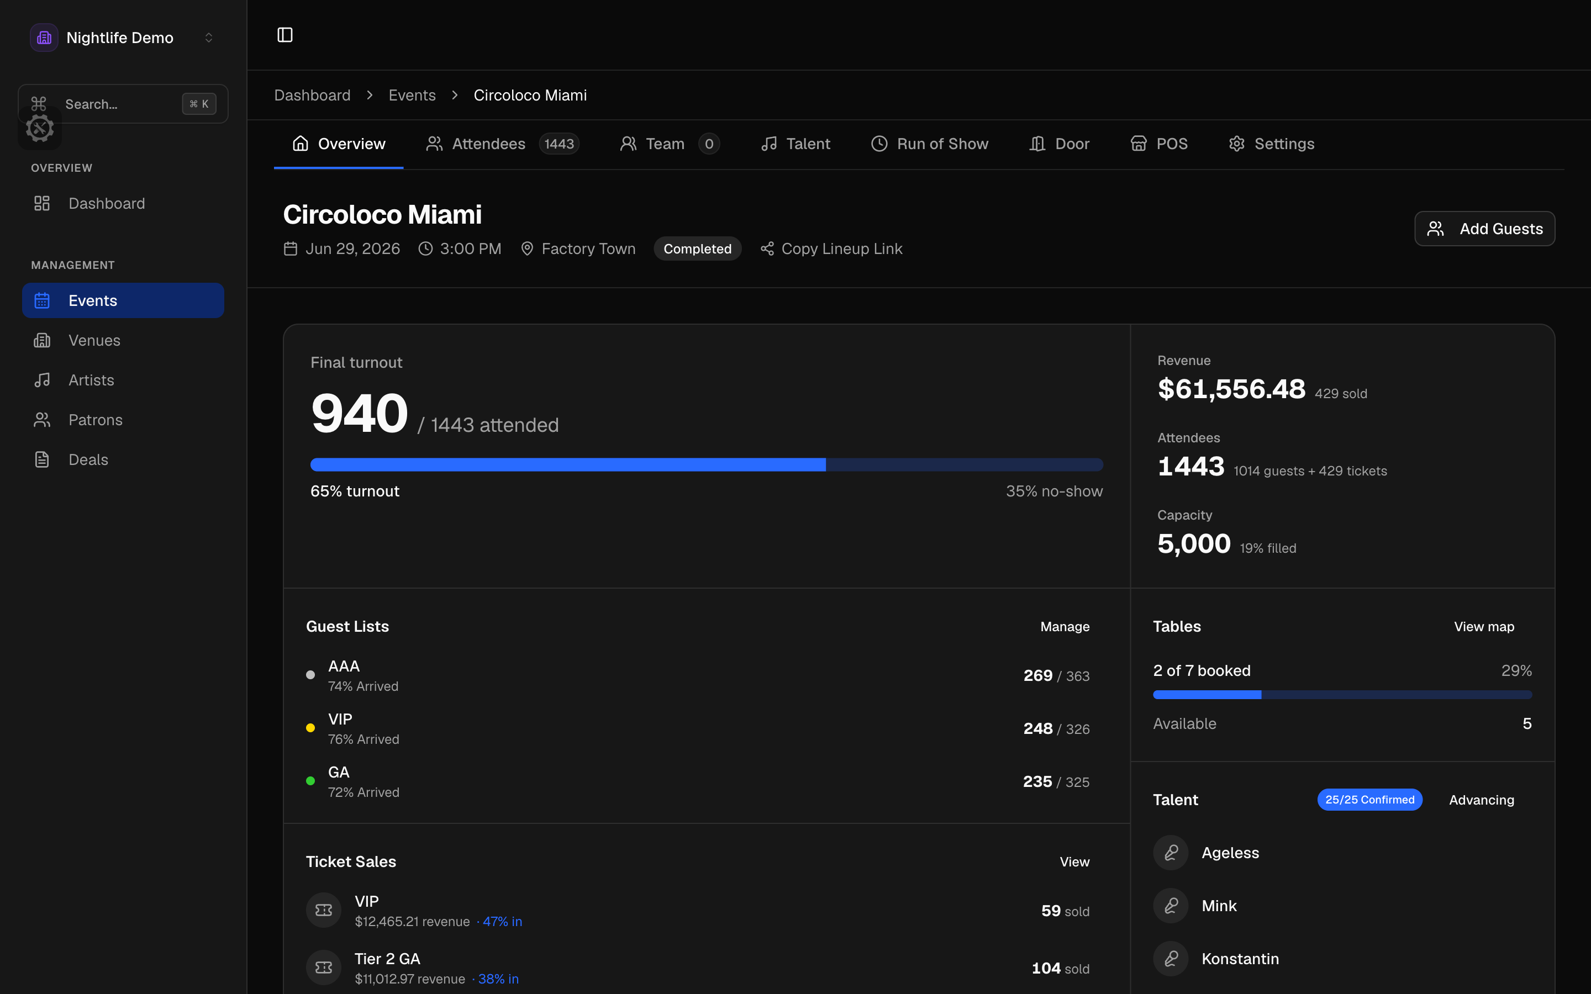Open Artists in the sidebar
This screenshot has height=994, width=1591.
tap(123, 380)
